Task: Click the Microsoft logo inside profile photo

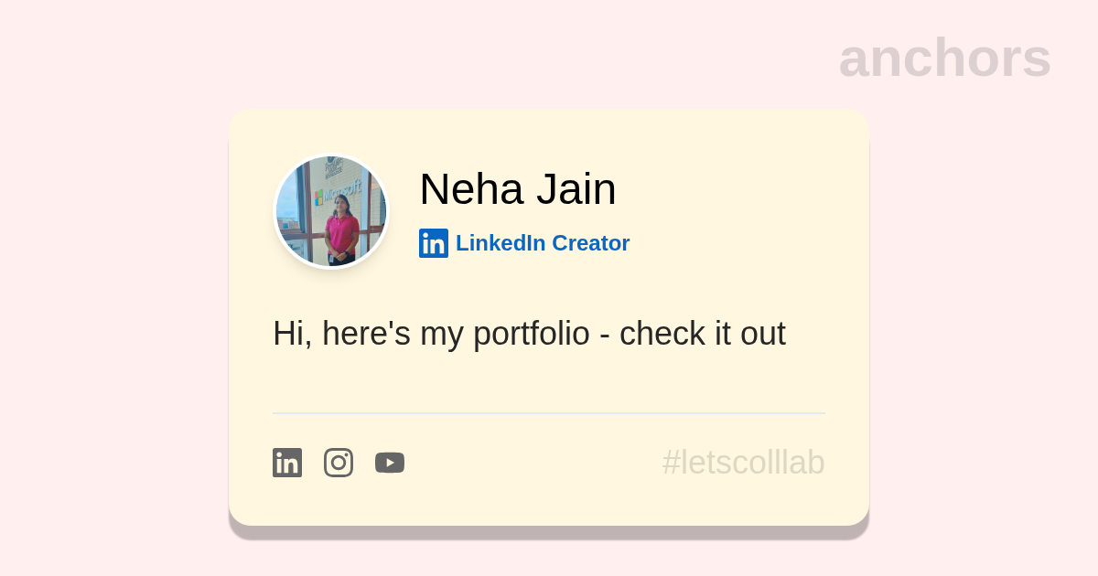Action: coord(338,194)
